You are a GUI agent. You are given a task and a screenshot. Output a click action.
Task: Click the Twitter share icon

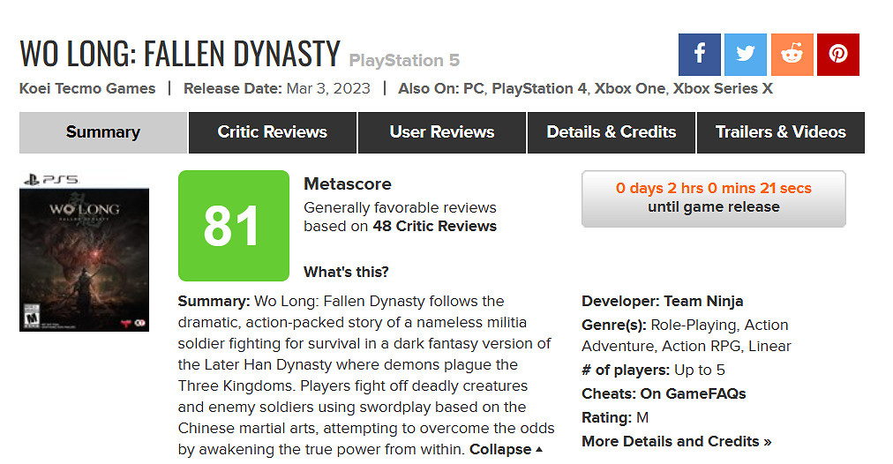tap(746, 55)
